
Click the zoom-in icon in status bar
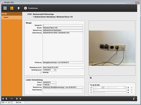point(9,102)
